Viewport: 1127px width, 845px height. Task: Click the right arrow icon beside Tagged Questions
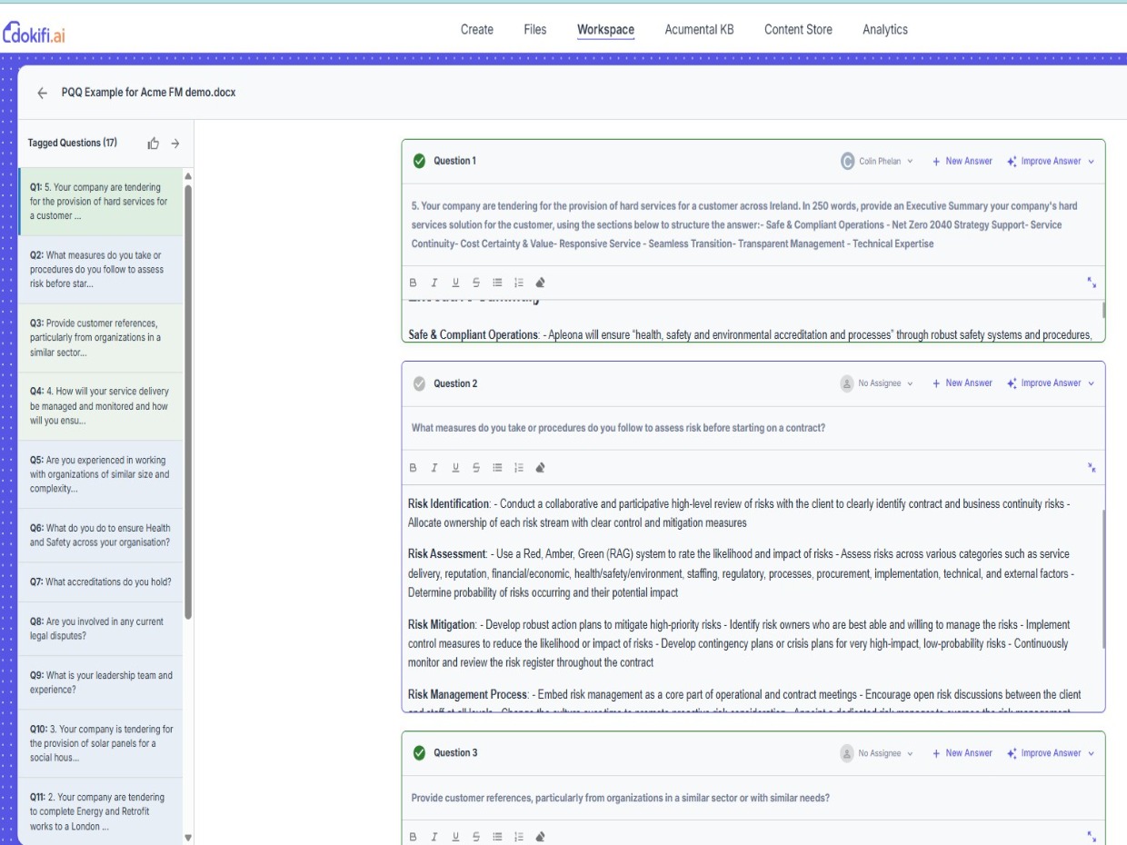point(175,144)
